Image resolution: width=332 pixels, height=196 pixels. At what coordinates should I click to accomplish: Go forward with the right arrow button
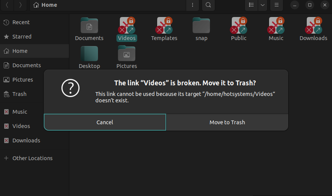(x=20, y=5)
